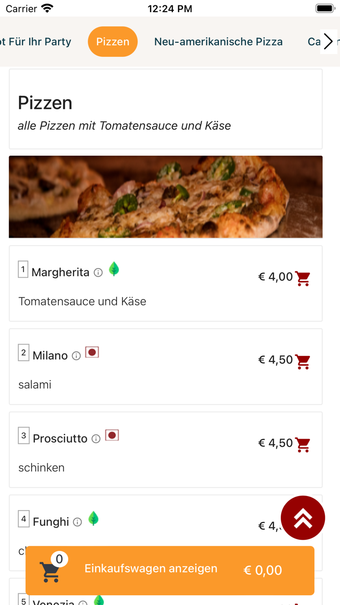Add Prosciutto via its shopping cart icon

click(x=302, y=444)
